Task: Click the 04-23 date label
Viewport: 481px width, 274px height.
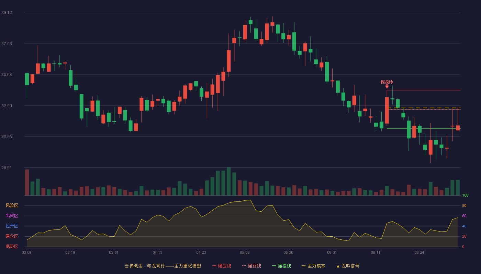Action: coord(201,252)
